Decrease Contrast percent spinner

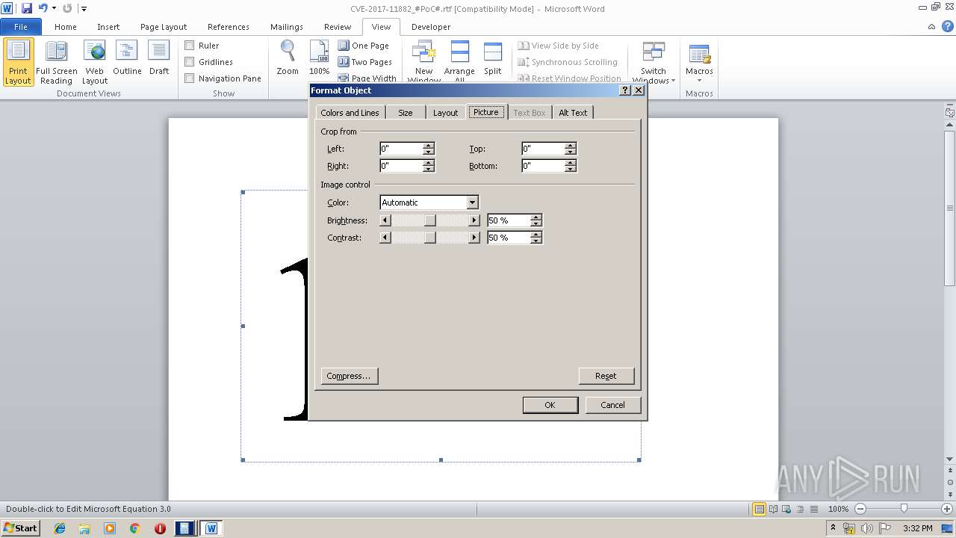pos(536,241)
